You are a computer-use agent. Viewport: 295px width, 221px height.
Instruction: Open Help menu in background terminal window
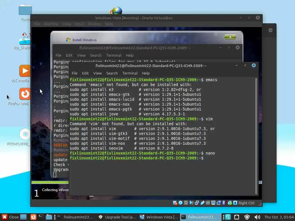coord(130,56)
